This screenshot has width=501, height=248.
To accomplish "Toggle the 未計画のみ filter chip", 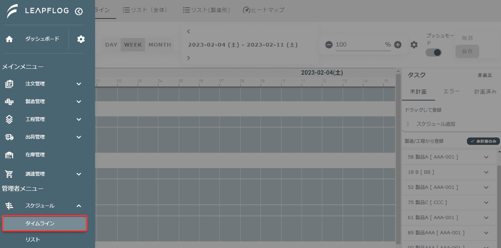I will (x=483, y=141).
